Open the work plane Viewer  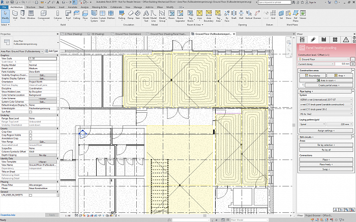pos(303,15)
